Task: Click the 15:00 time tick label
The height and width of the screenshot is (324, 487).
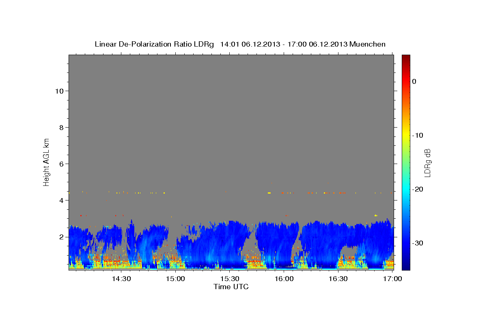Action: pos(175,279)
